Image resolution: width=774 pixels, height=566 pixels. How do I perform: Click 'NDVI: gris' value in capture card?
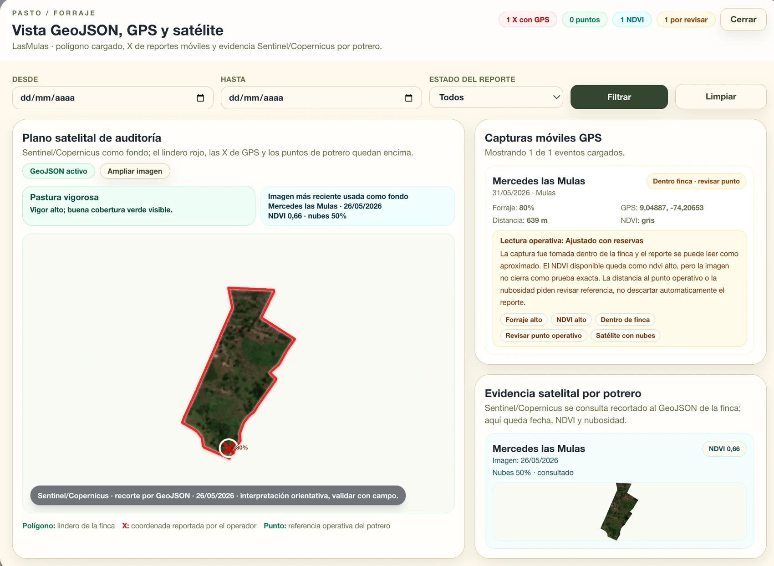coord(637,220)
